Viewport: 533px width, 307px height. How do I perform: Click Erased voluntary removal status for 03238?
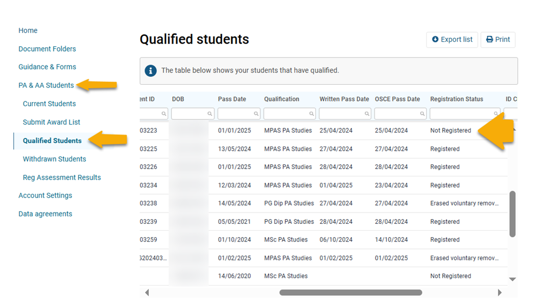coord(464,203)
